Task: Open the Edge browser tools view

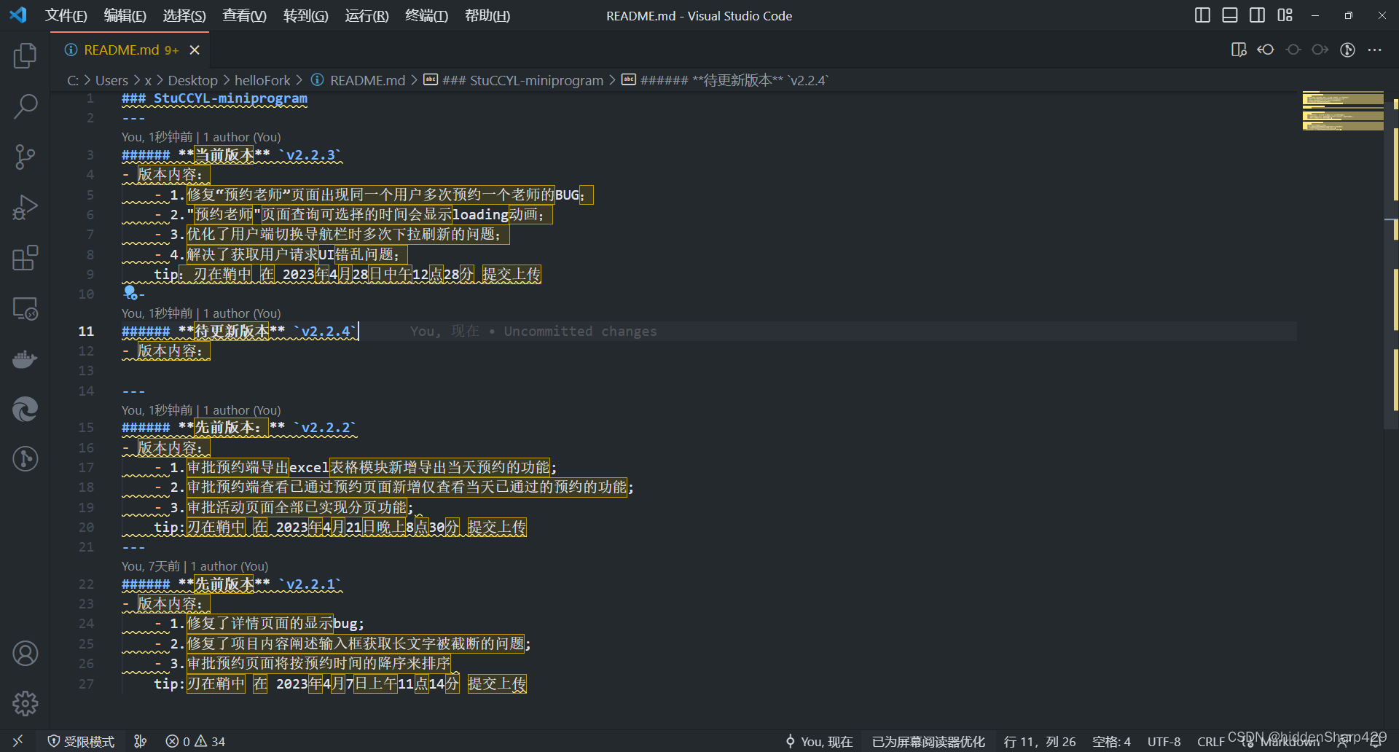Action: tap(25, 409)
